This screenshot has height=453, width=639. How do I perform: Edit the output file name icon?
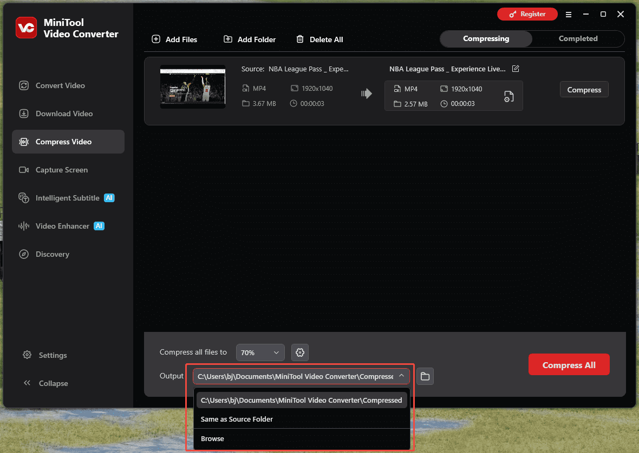click(x=516, y=69)
